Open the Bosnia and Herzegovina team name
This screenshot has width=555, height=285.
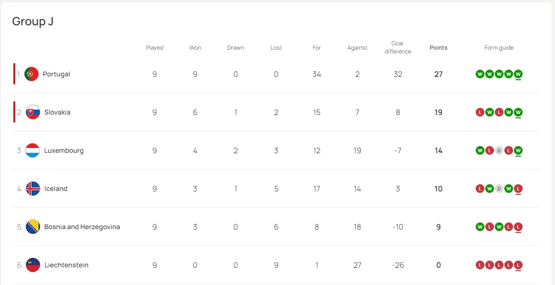tap(82, 227)
